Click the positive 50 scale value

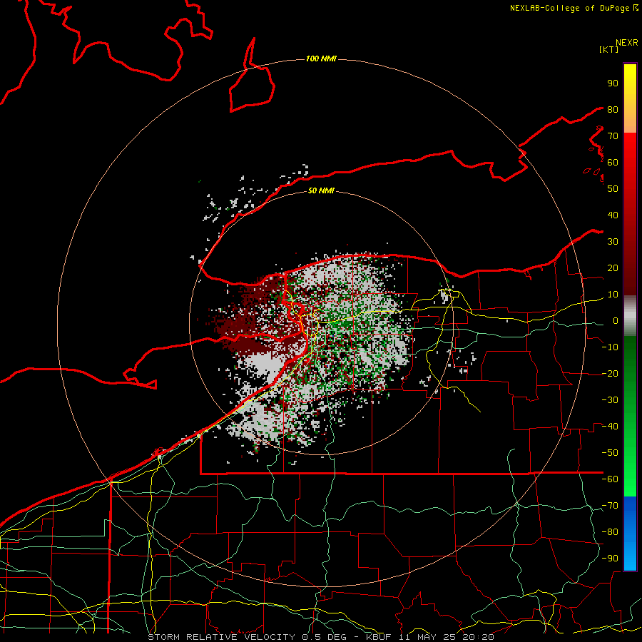613,189
